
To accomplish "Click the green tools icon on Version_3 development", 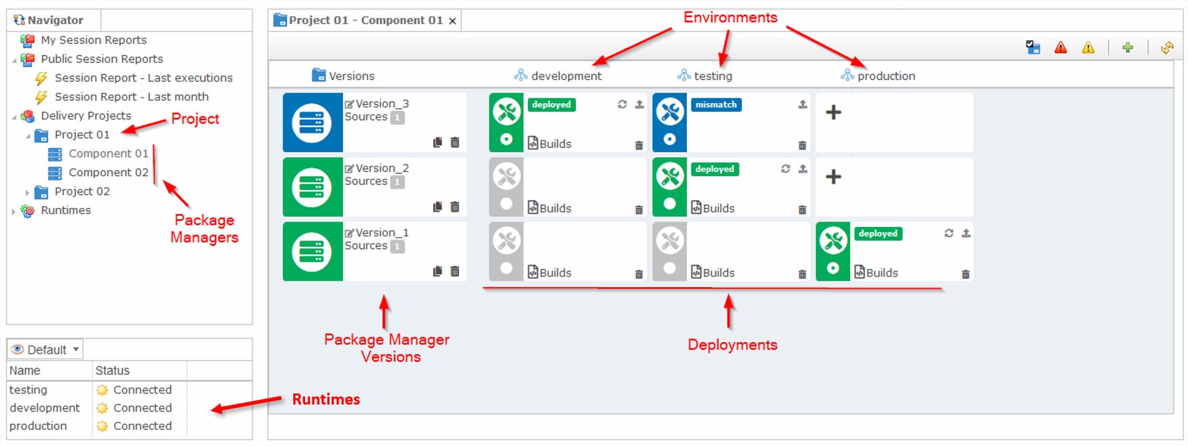I will [x=507, y=112].
